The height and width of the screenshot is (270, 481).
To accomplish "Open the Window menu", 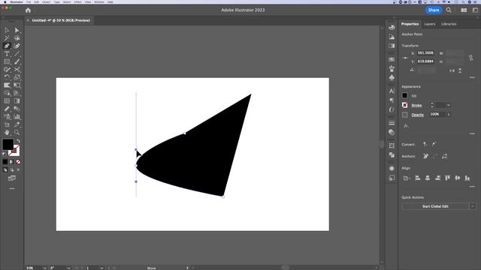I will click(99, 1).
